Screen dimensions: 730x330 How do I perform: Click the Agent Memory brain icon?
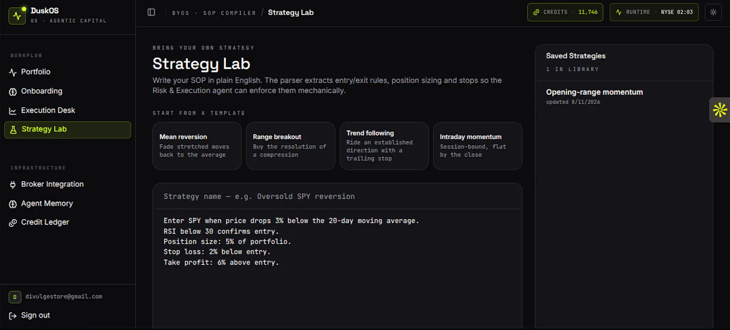13,204
